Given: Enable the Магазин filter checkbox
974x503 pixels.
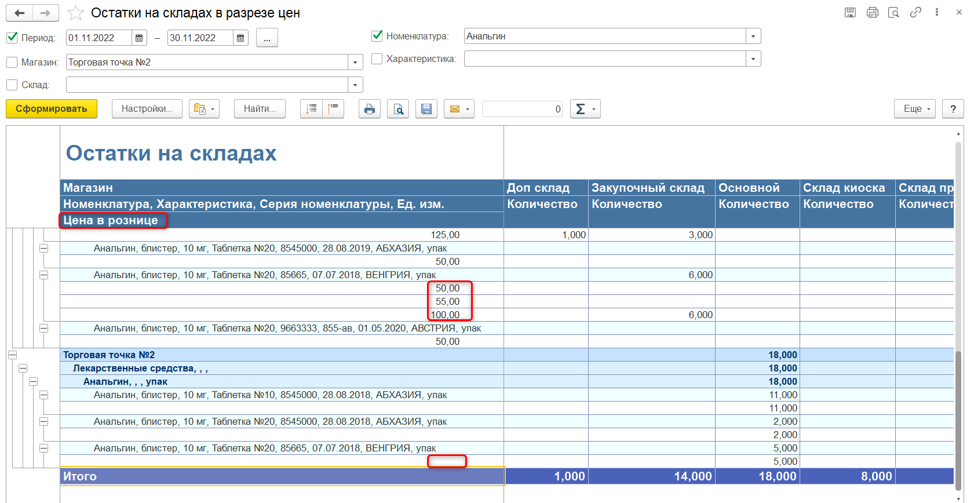Looking at the screenshot, I should point(12,62).
